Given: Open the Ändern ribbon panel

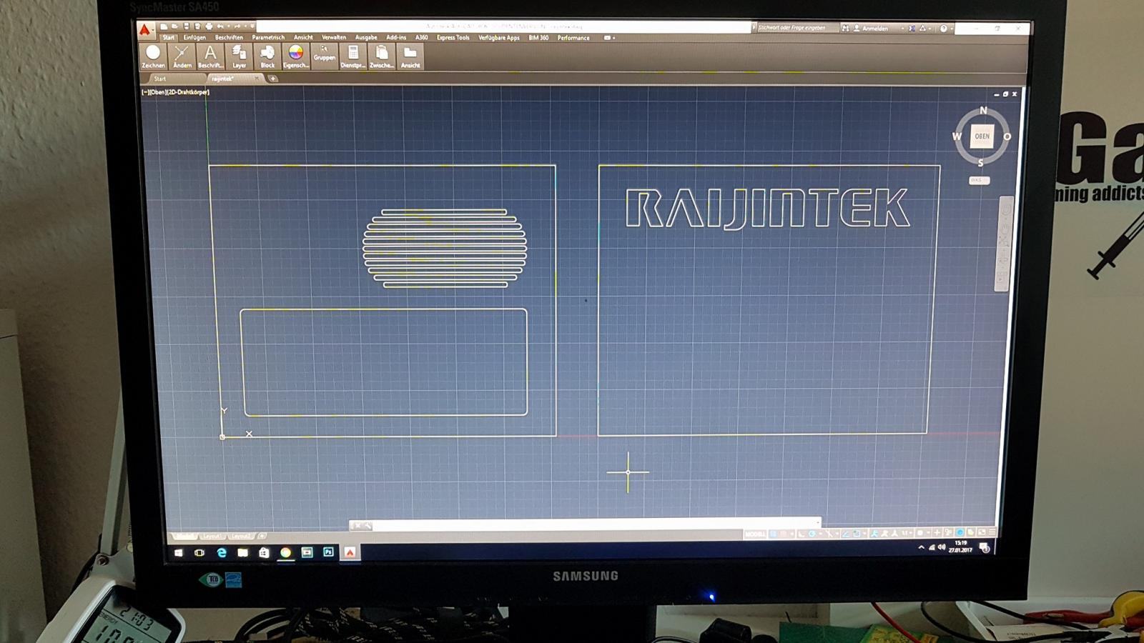Looking at the screenshot, I should (x=182, y=56).
